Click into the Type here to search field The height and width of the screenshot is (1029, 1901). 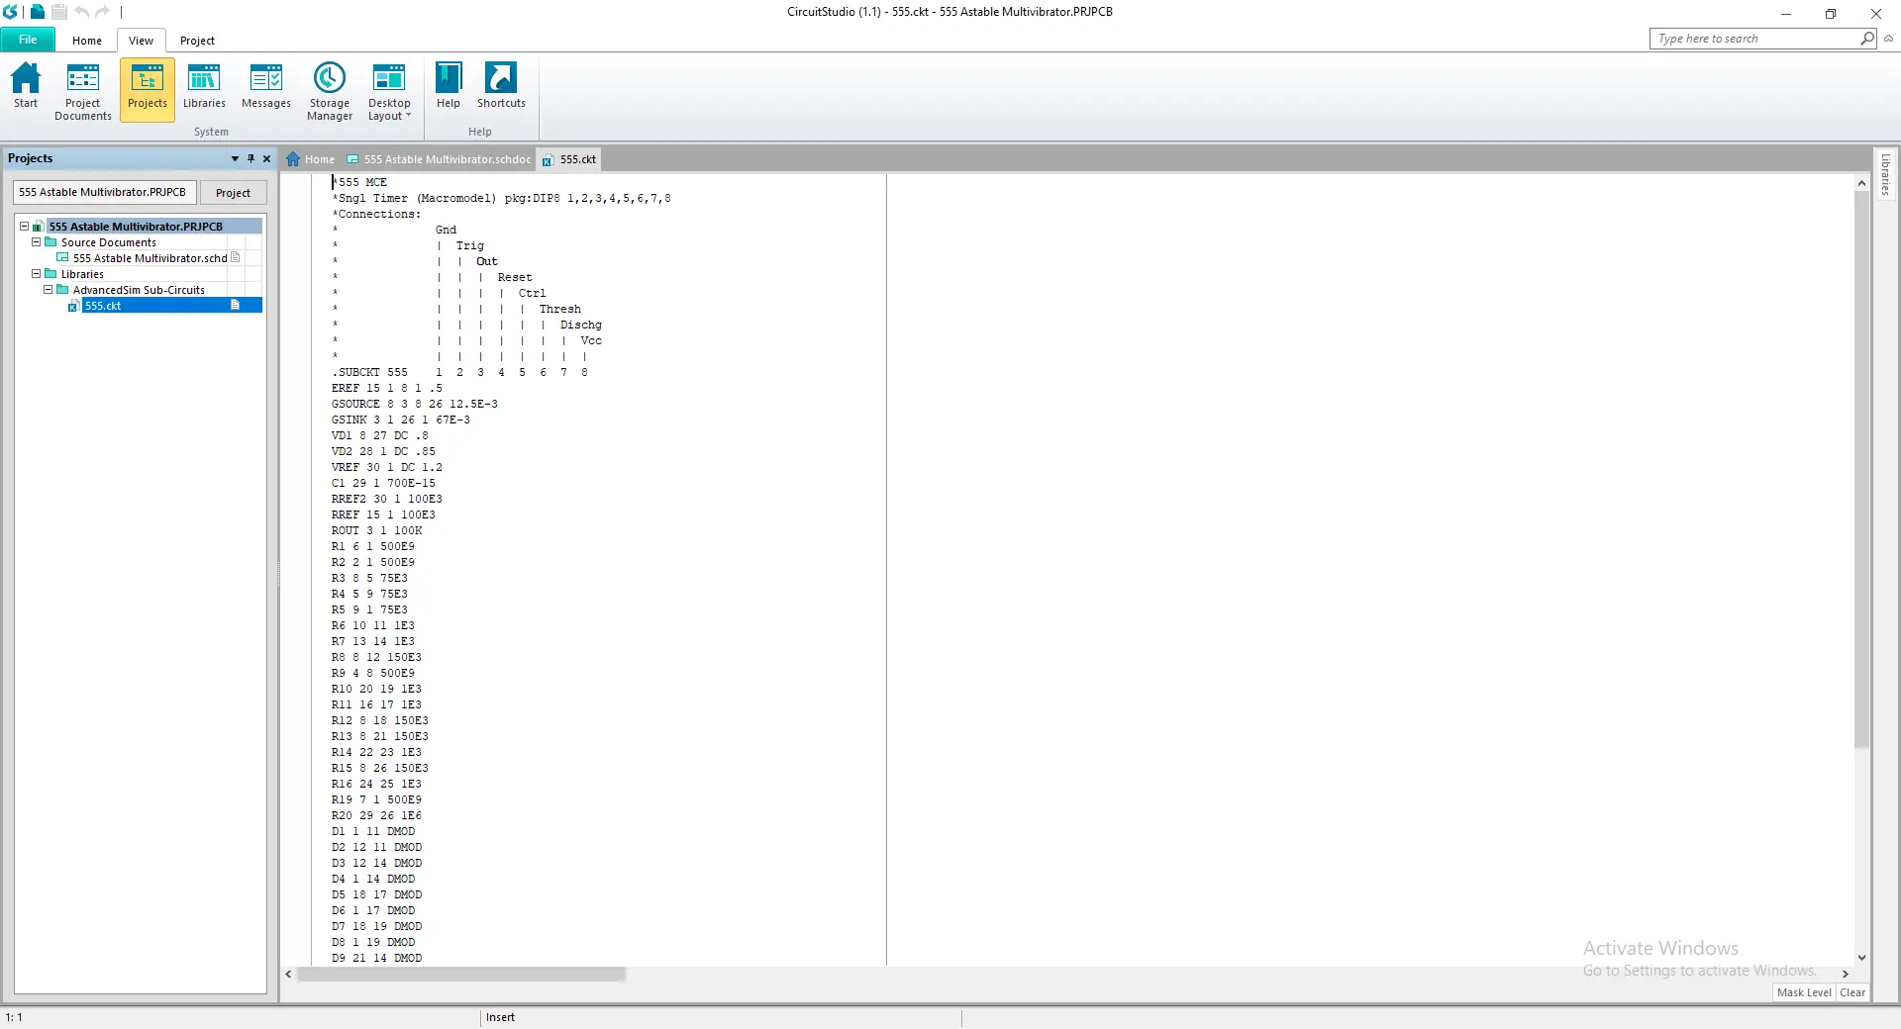[x=1754, y=39]
